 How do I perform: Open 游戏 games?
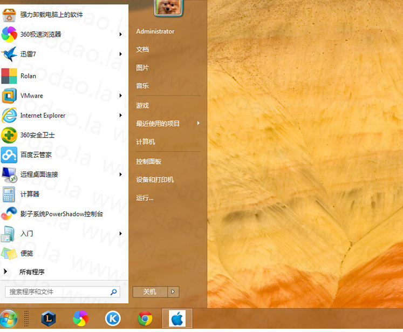[142, 105]
